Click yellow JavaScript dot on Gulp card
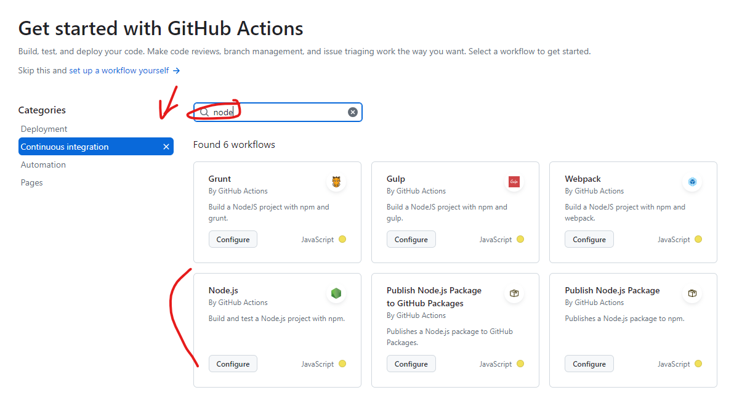Viewport: 734px width, 403px height. pyautogui.click(x=520, y=239)
